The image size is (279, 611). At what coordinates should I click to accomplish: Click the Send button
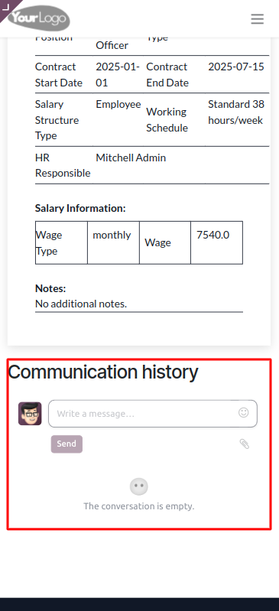67,444
